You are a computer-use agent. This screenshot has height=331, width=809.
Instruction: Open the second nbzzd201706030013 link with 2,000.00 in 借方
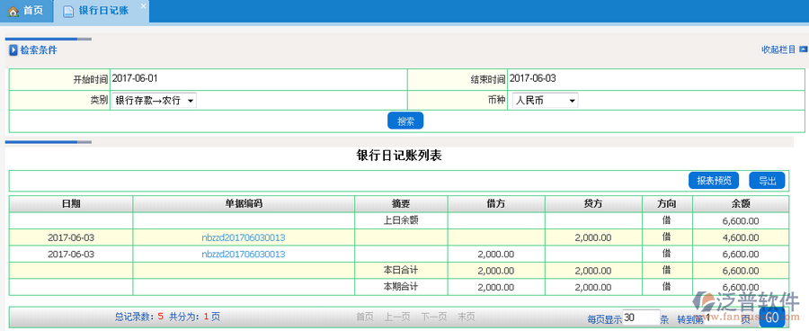[244, 254]
